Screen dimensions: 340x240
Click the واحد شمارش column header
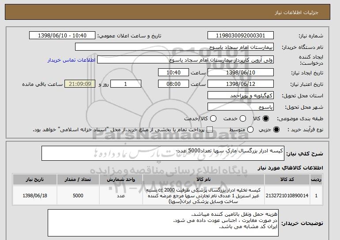121,180
